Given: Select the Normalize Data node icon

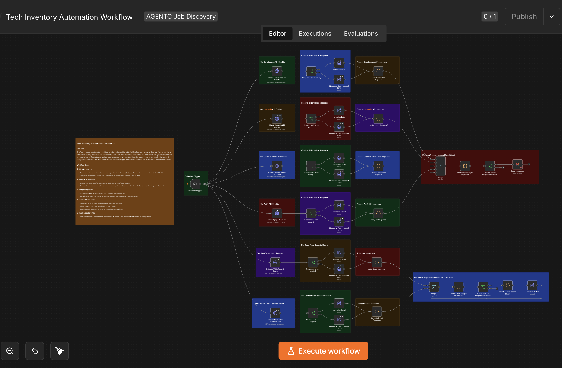Looking at the screenshot, I should 339,63.
